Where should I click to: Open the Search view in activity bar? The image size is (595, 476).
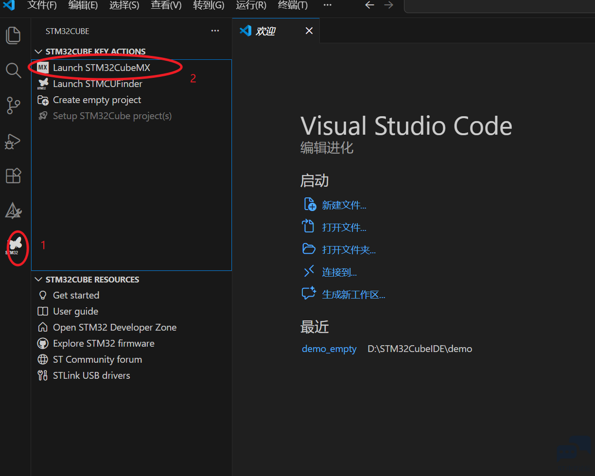(13, 71)
